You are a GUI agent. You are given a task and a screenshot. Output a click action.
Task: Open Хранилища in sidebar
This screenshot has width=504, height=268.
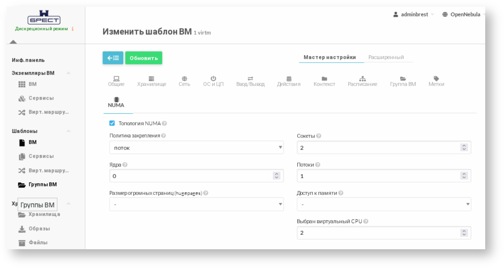39,214
